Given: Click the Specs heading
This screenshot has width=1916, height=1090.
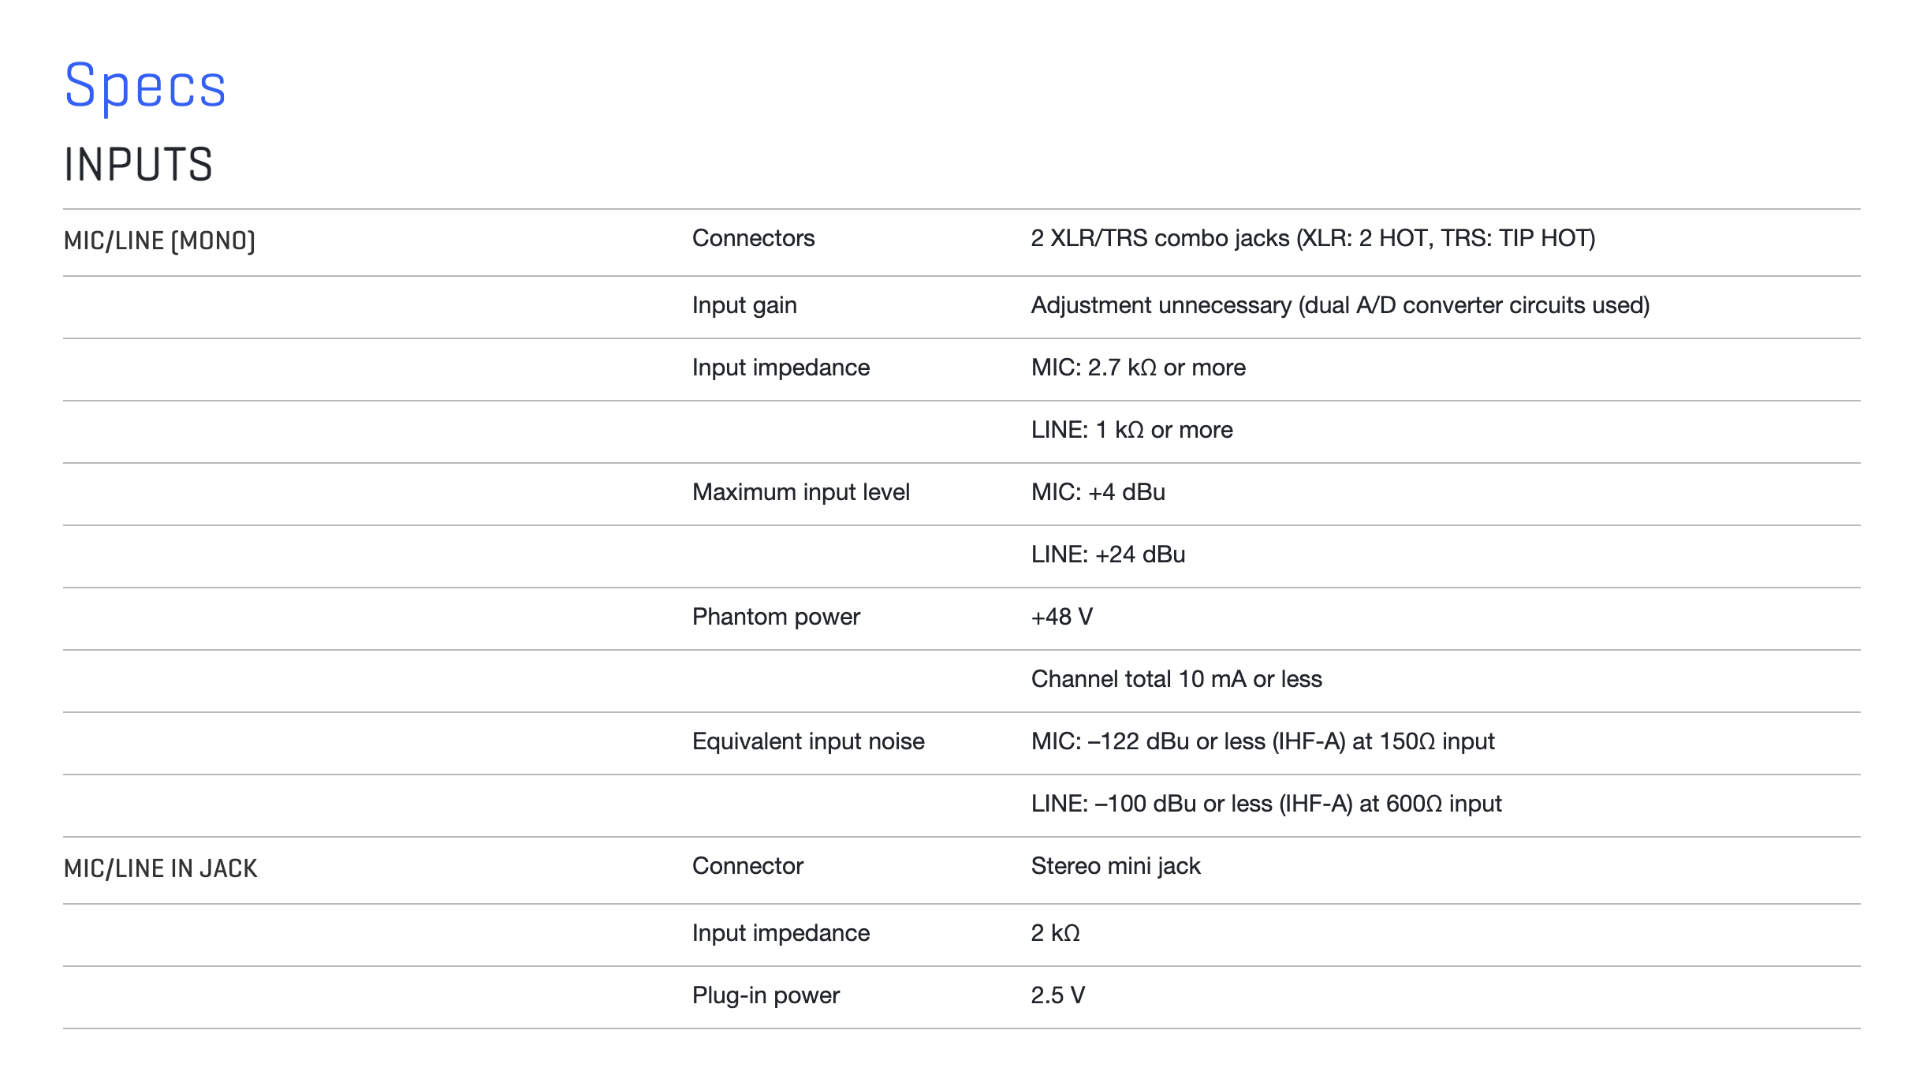Looking at the screenshot, I should point(145,86).
